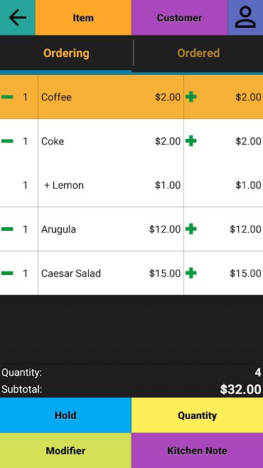The width and height of the screenshot is (263, 468).
Task: Add one Arugula with plus icon
Action: click(x=191, y=229)
